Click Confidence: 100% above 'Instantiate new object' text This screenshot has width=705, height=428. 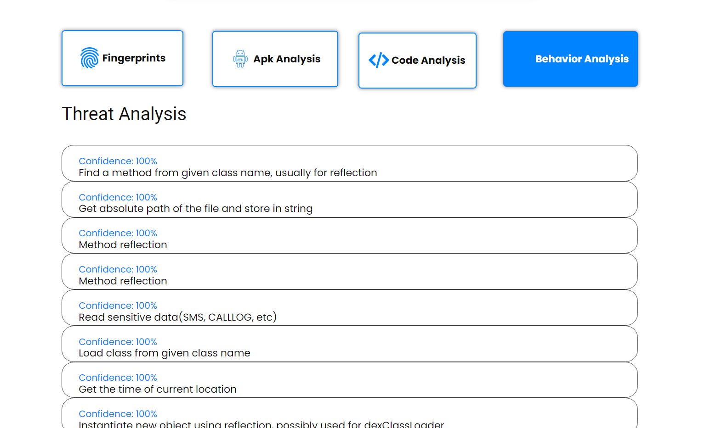[x=118, y=414]
